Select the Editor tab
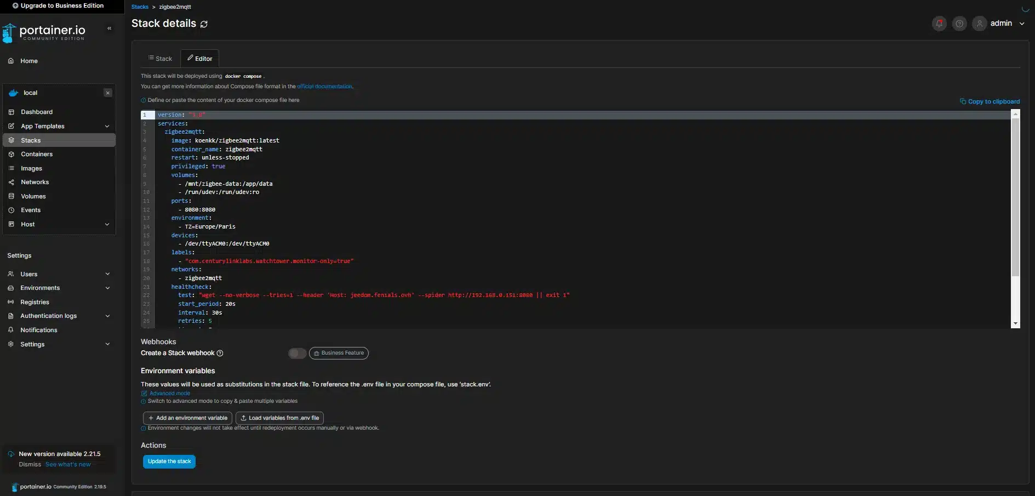Screen dimensions: 1035x496 coord(200,59)
